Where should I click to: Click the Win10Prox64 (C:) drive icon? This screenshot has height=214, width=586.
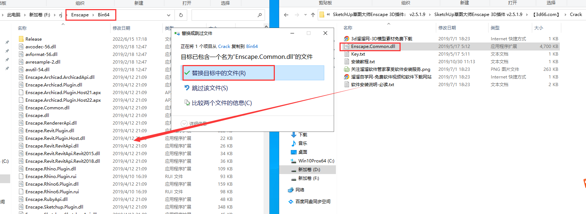click(293, 161)
